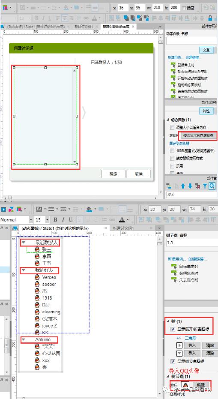The height and width of the screenshot is (399, 218).
Task: Open the 按需显示纵向滚动条 scrollbar dropdown
Action: [198, 135]
